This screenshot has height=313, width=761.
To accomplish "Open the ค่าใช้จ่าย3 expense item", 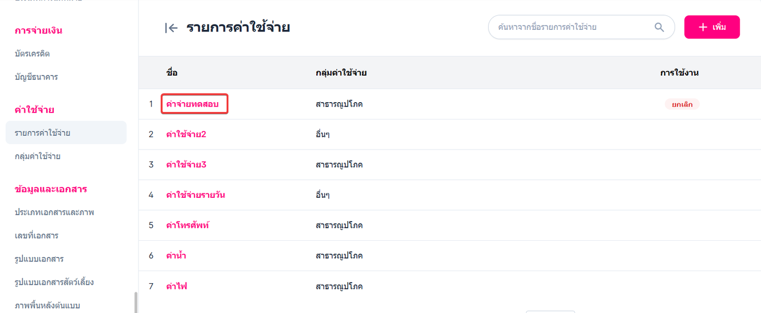I will [x=186, y=165].
